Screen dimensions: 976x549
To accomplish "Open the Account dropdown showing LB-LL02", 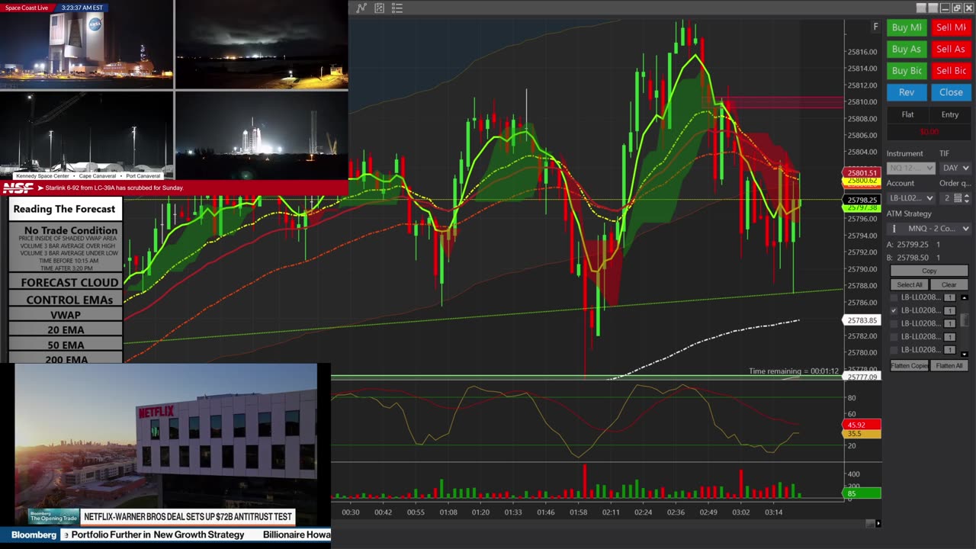I will (x=910, y=198).
